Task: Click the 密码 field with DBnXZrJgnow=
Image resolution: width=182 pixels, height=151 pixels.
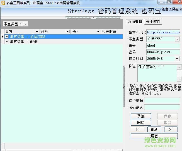Action: pos(163,52)
